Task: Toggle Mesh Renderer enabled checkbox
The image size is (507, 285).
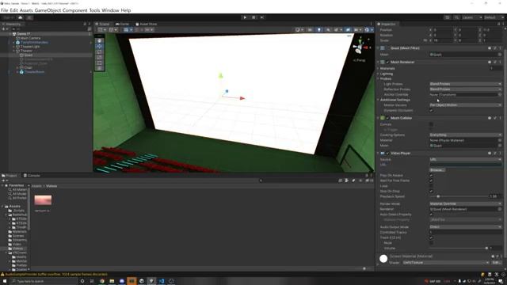Action: tap(387, 62)
